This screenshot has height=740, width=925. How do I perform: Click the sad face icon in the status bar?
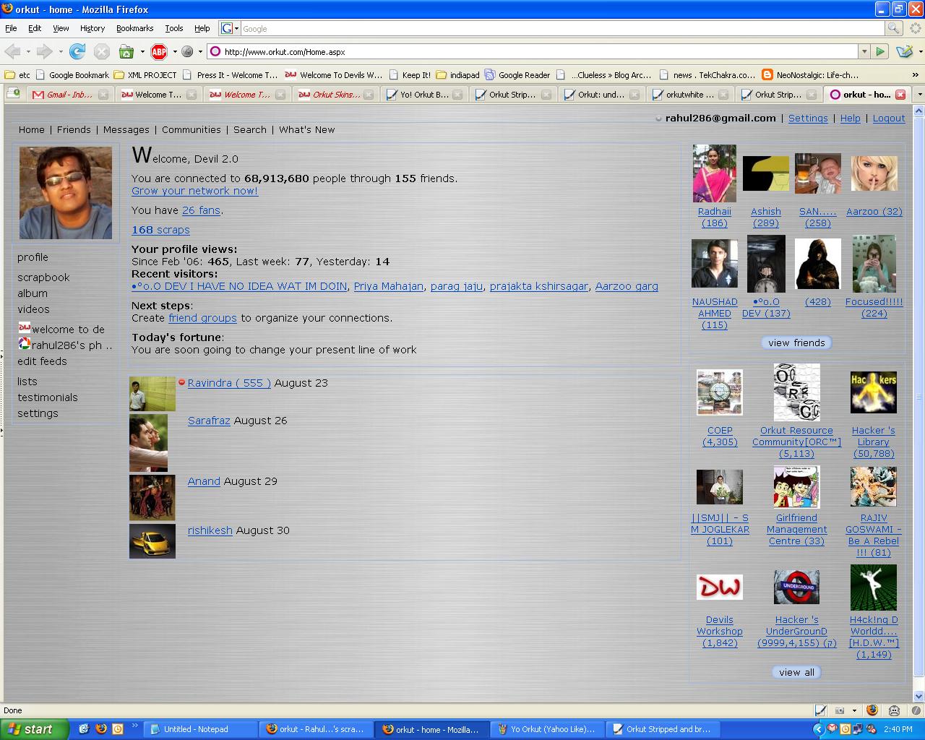click(x=894, y=710)
